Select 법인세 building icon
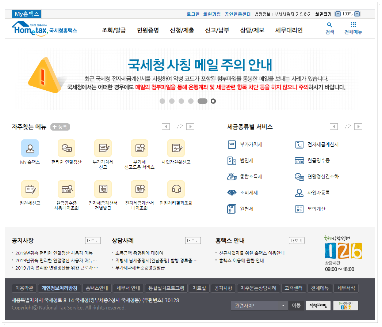Image resolution: width=382 pixels, height=327 pixels. point(232,161)
